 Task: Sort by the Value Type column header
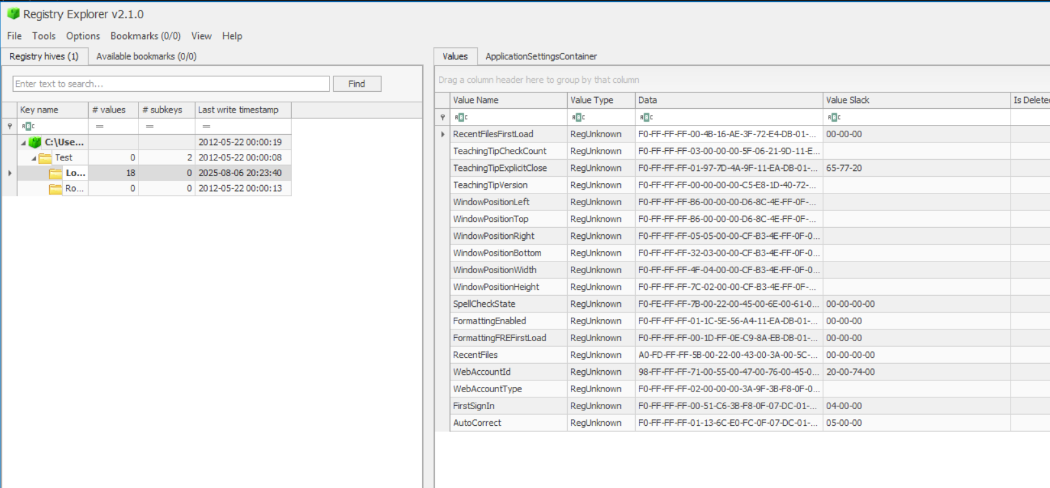point(601,100)
